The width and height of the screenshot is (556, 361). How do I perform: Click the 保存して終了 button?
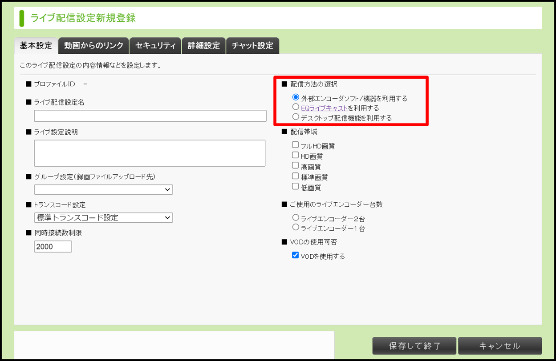[414, 346]
